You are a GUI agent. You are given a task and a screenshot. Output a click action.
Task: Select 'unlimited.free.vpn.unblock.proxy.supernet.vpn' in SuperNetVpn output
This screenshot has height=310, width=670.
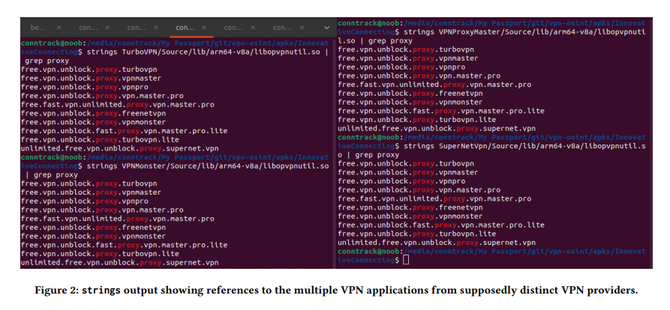coord(436,243)
